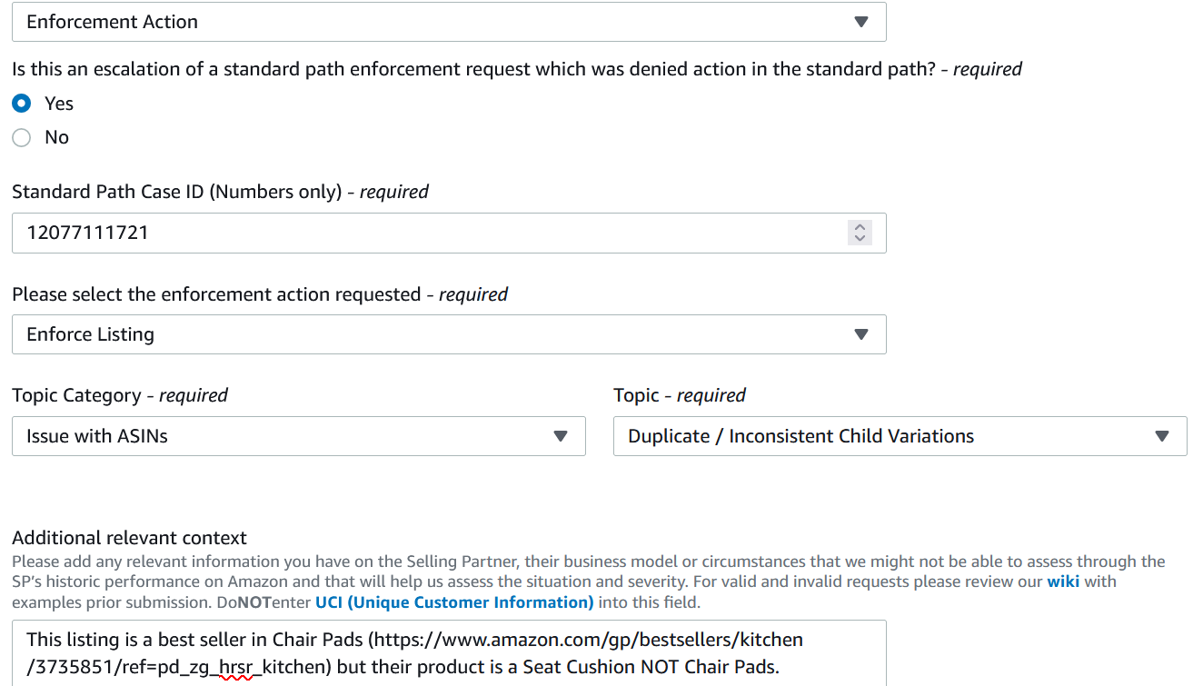The height and width of the screenshot is (686, 1193).
Task: Select the Yes radio button
Action: coord(22,104)
